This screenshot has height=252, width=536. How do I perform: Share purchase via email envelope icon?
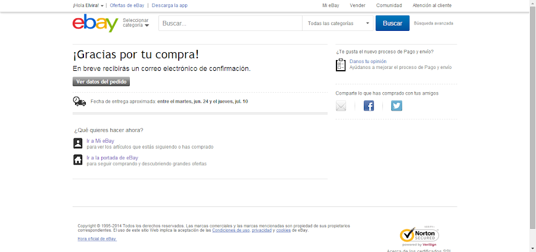point(341,106)
